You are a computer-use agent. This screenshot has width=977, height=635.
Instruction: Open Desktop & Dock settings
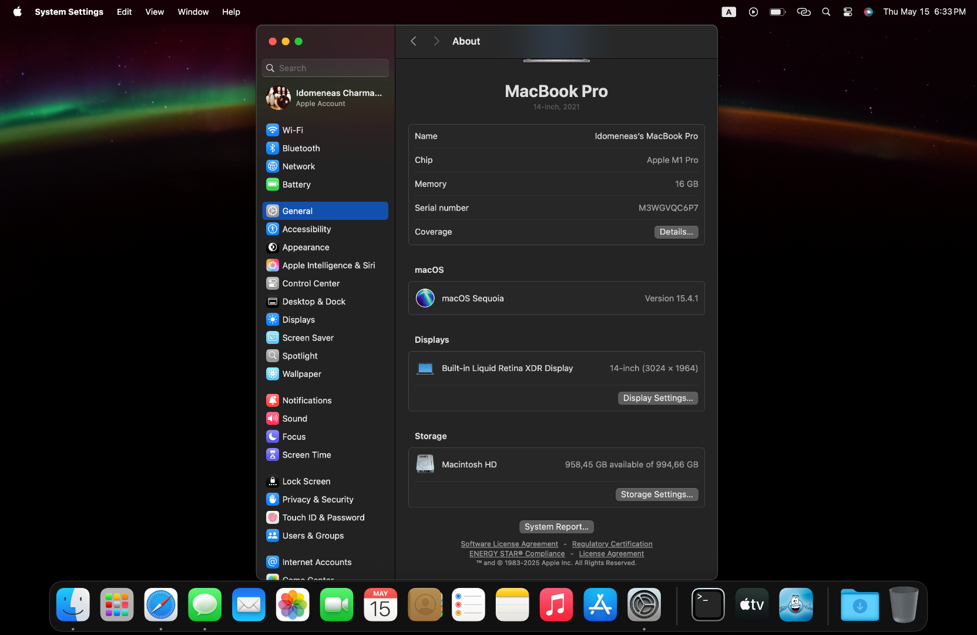(x=325, y=302)
